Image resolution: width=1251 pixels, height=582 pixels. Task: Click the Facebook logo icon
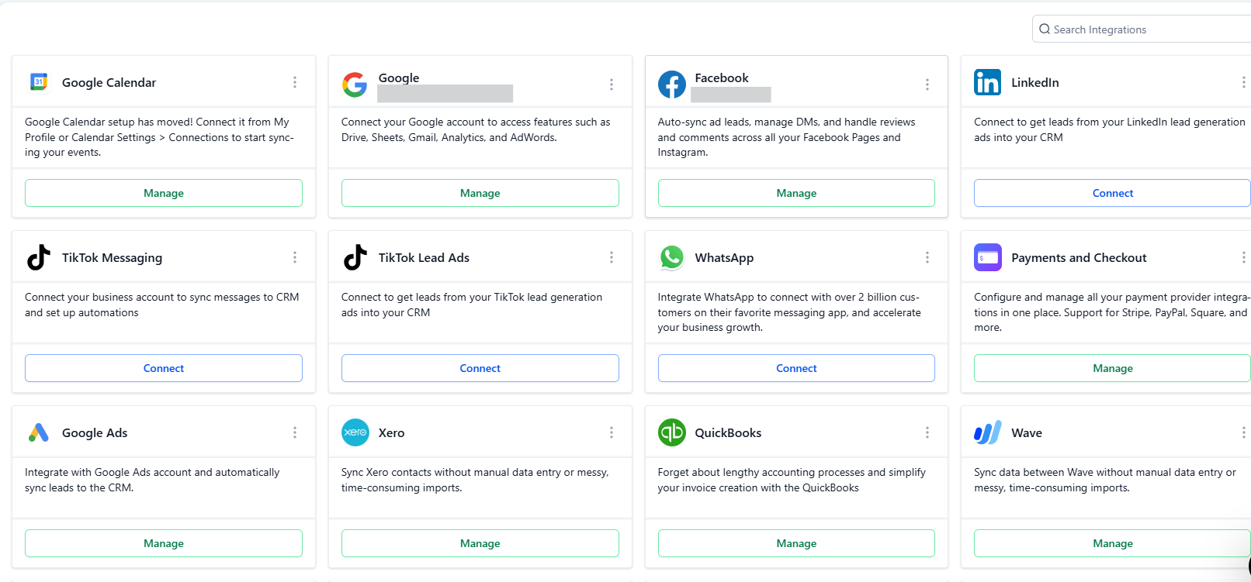click(x=671, y=84)
